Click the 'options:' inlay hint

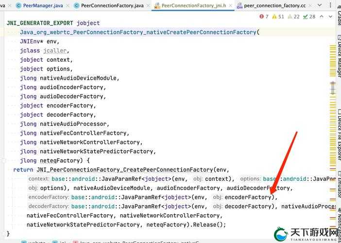click(x=251, y=179)
